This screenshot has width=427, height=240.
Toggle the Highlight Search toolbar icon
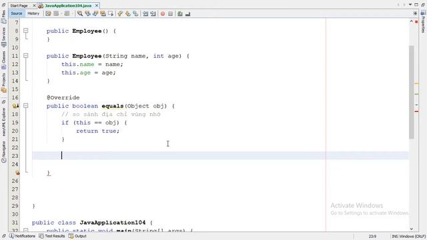pos(103,13)
